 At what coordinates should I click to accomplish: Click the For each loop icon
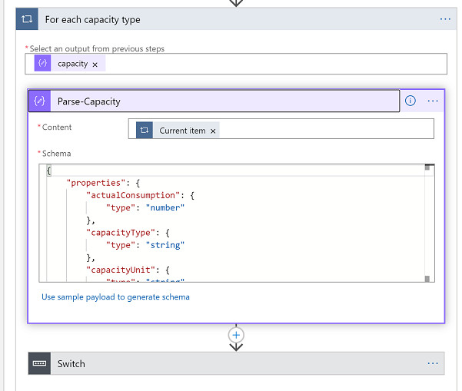click(x=27, y=19)
